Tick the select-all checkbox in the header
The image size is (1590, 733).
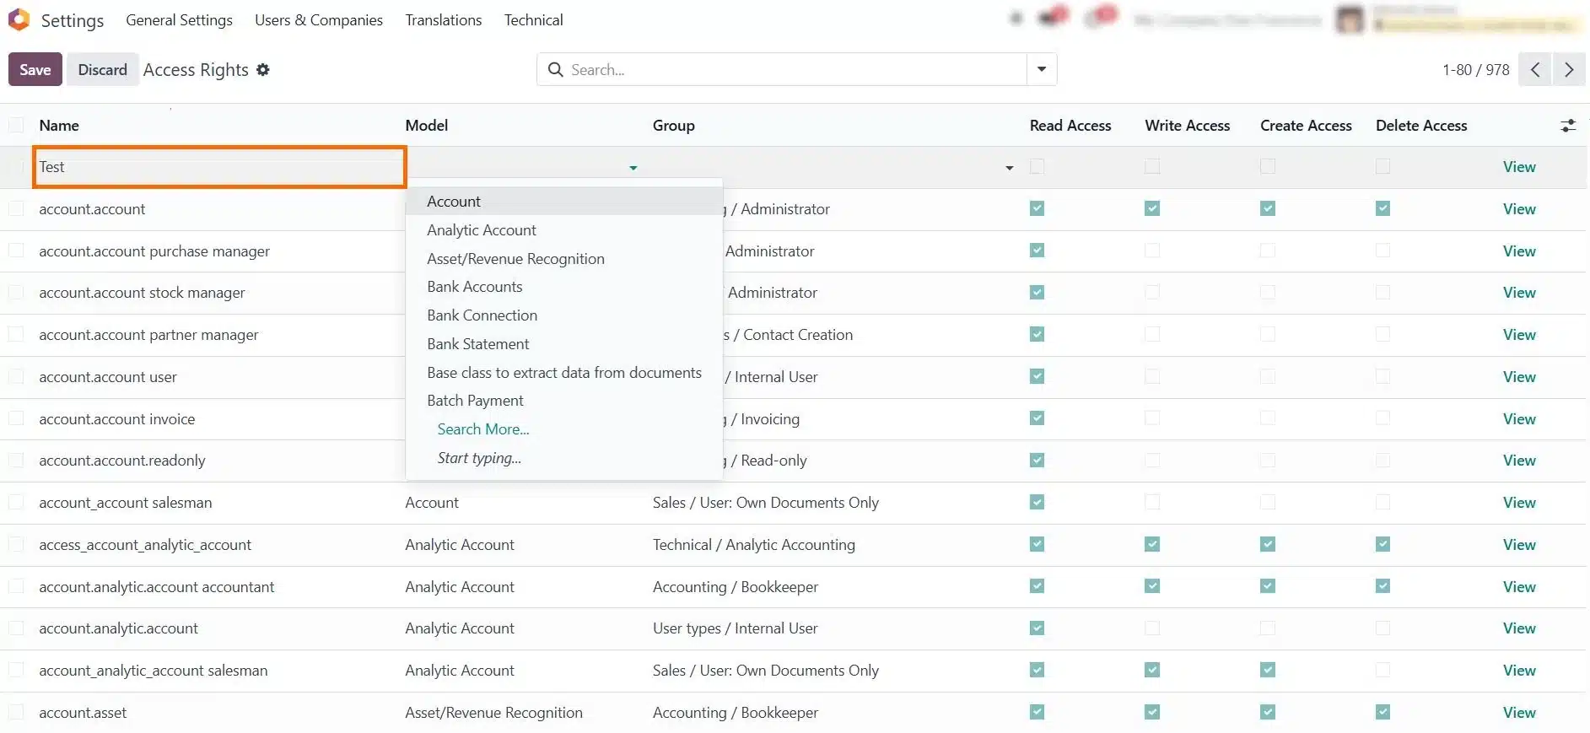(x=16, y=126)
